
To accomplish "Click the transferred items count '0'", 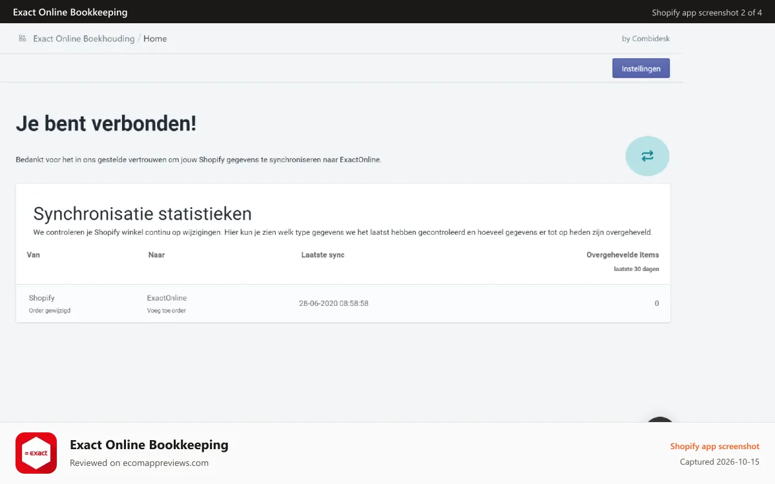I will [657, 303].
